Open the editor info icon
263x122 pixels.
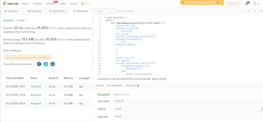pos(243,11)
